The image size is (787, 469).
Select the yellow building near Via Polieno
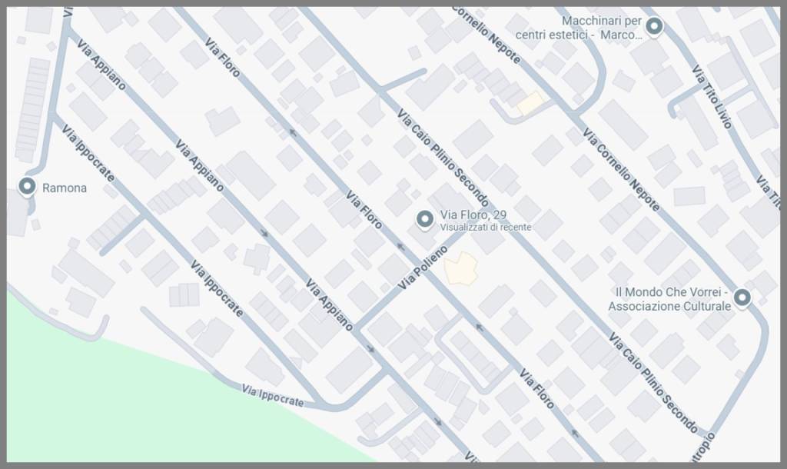461,268
